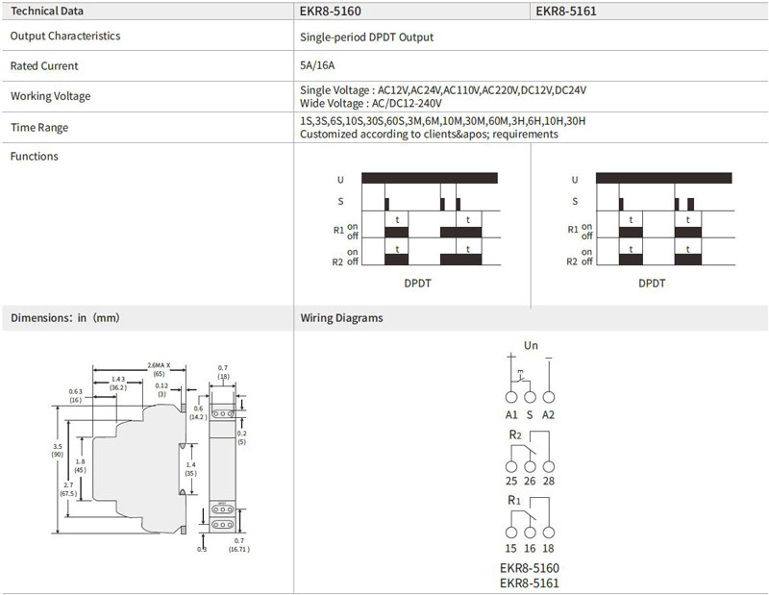The width and height of the screenshot is (769, 595).
Task: Click the A1 terminal circle
Action: 511,397
